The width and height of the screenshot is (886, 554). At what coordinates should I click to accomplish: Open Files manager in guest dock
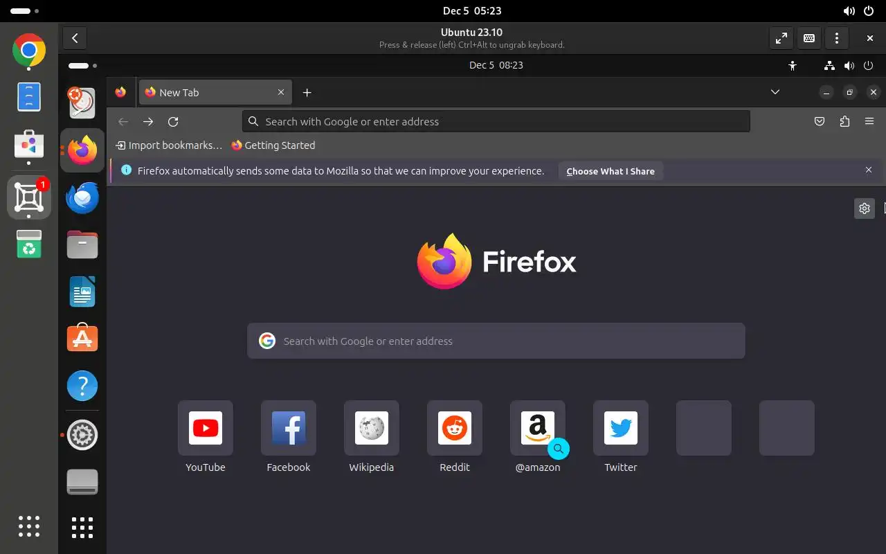(x=82, y=244)
